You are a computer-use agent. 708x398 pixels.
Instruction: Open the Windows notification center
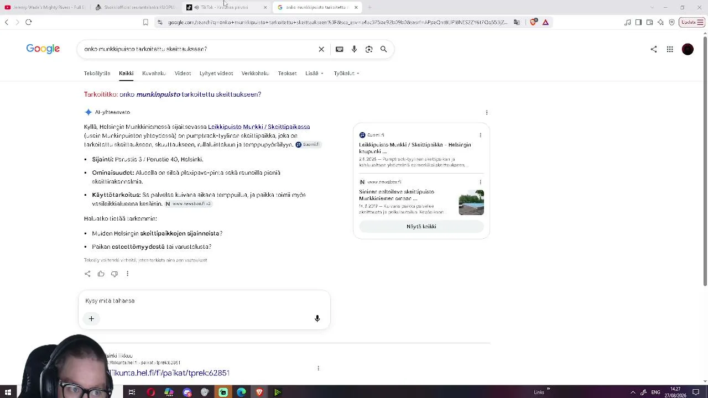(x=696, y=392)
